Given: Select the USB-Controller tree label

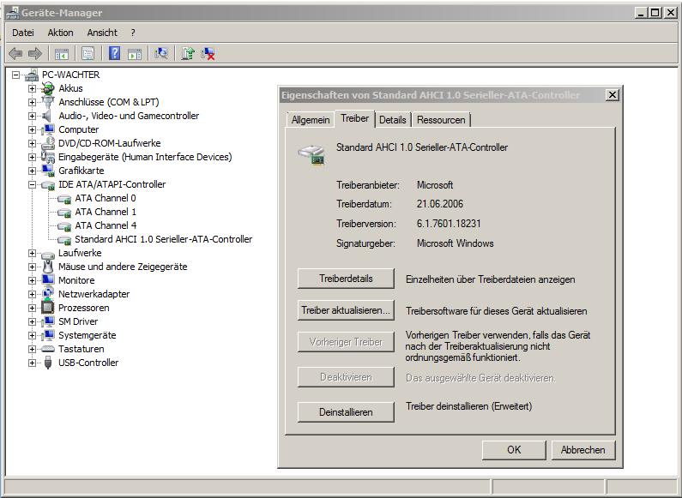Looking at the screenshot, I should coord(88,363).
